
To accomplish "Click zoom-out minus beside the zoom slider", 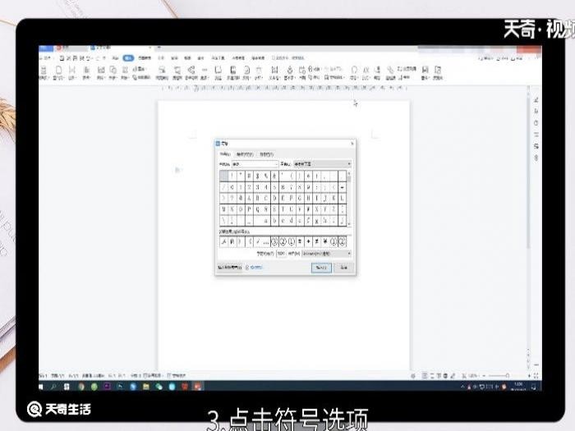I will 484,376.
